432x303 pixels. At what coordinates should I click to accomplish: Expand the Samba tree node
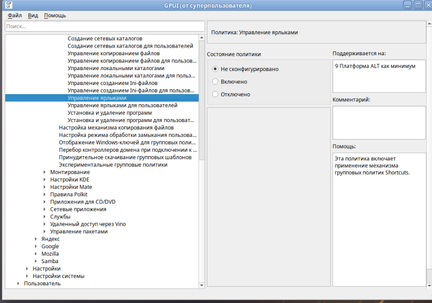pyautogui.click(x=36, y=261)
